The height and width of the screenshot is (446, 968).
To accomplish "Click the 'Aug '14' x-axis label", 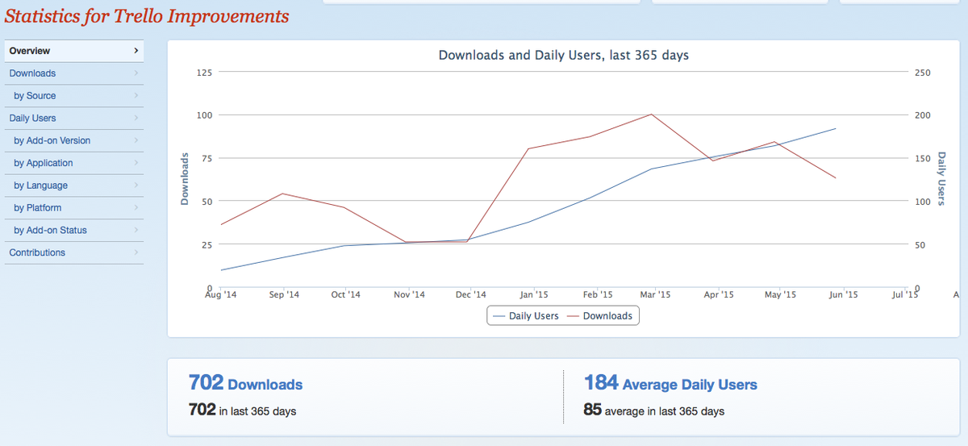I will pyautogui.click(x=222, y=295).
